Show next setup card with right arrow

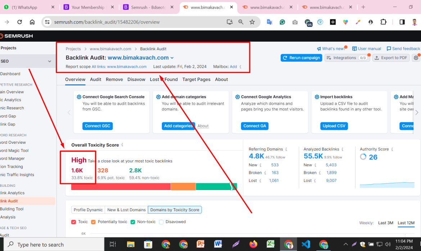(x=417, y=113)
